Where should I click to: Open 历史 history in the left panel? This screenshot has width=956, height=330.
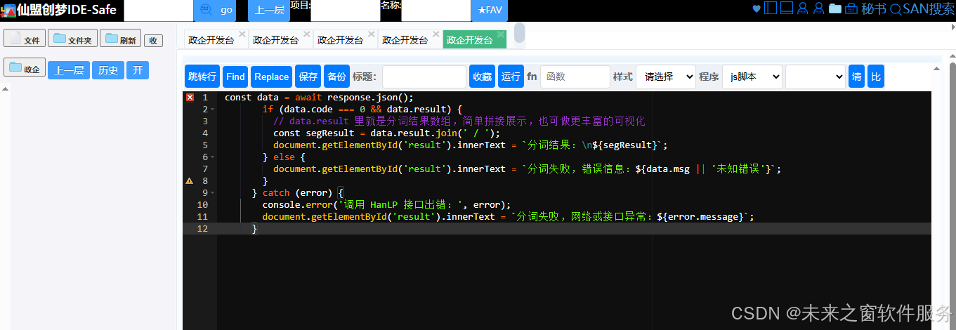108,70
